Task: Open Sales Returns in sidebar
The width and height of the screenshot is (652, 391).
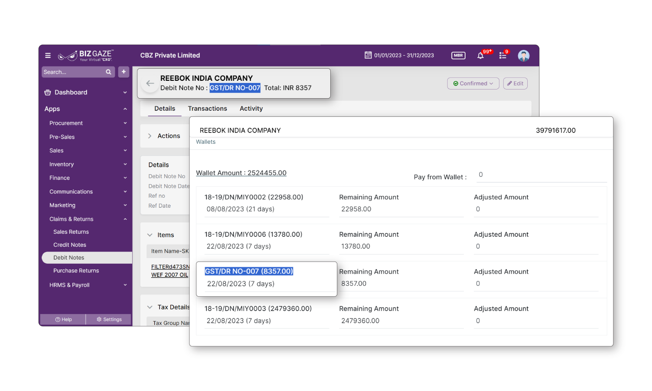Action: 71,232
